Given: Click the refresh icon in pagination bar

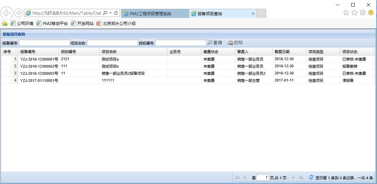Looking at the screenshot, I should point(311,177).
